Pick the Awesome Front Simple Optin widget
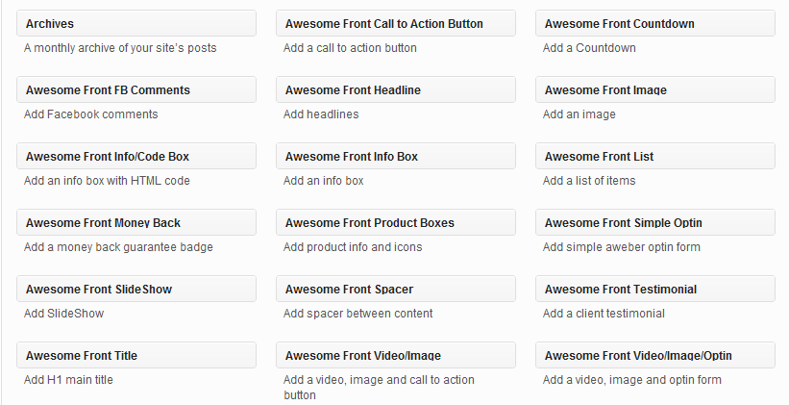Viewport: 789px width, 405px height. tap(655, 222)
